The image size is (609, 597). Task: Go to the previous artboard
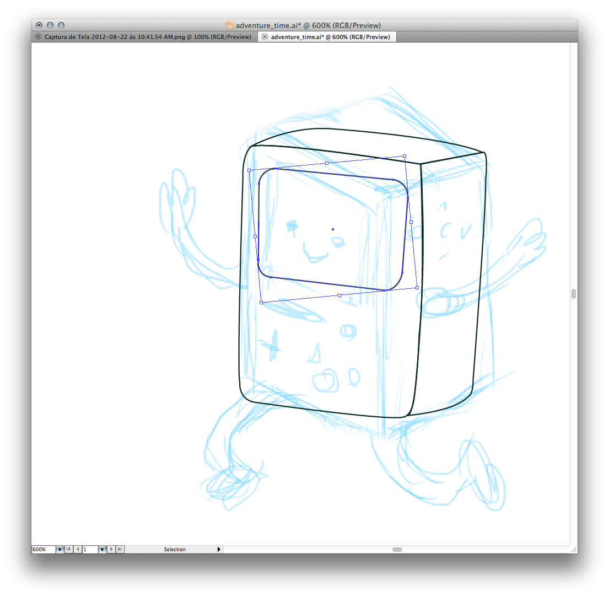(78, 550)
